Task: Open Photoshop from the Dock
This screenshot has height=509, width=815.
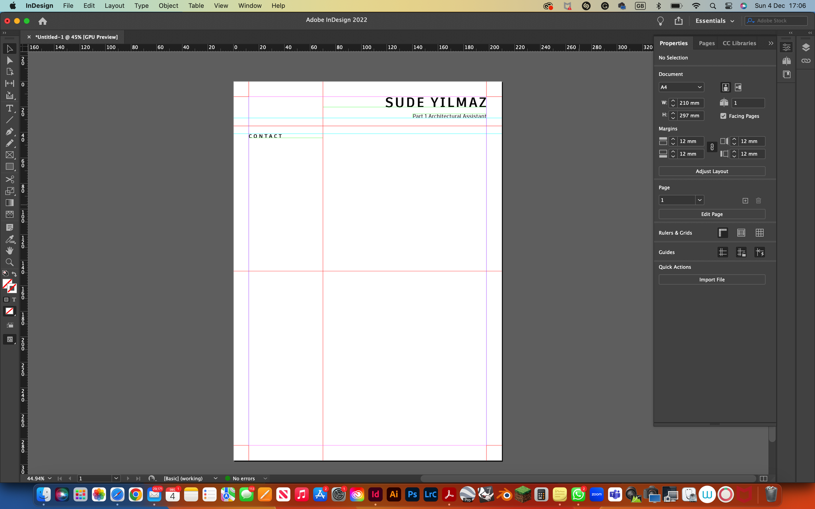Action: pyautogui.click(x=412, y=495)
